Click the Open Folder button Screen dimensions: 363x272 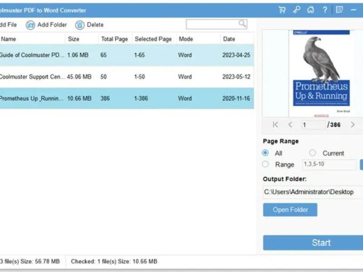coord(290,210)
